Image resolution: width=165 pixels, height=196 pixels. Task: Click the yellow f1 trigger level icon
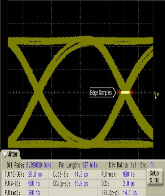[x=156, y=95]
